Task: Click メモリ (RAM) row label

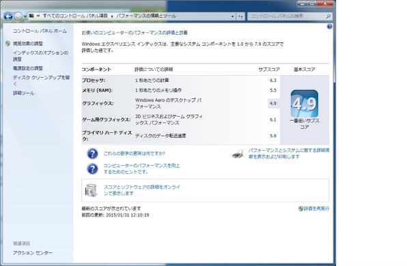Action: 98,90
